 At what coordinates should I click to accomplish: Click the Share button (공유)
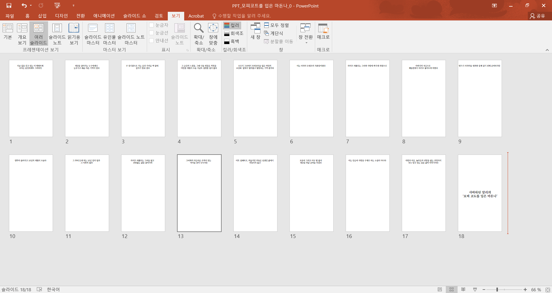(x=538, y=16)
